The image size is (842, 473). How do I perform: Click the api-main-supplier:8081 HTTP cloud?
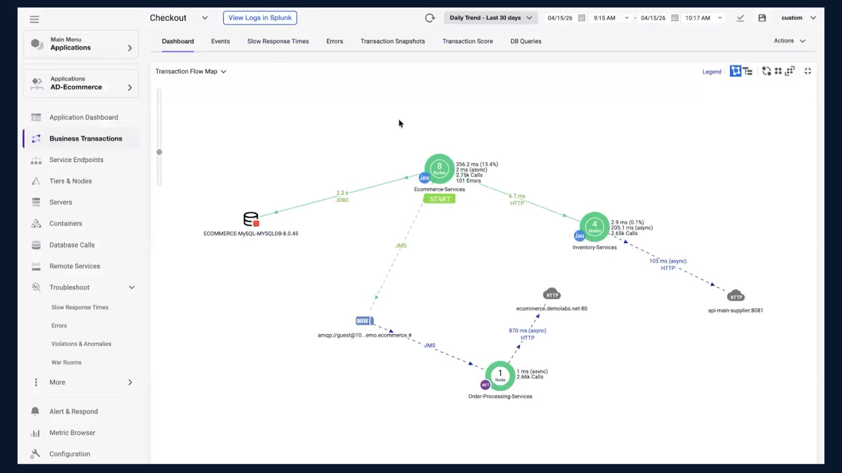pyautogui.click(x=735, y=296)
